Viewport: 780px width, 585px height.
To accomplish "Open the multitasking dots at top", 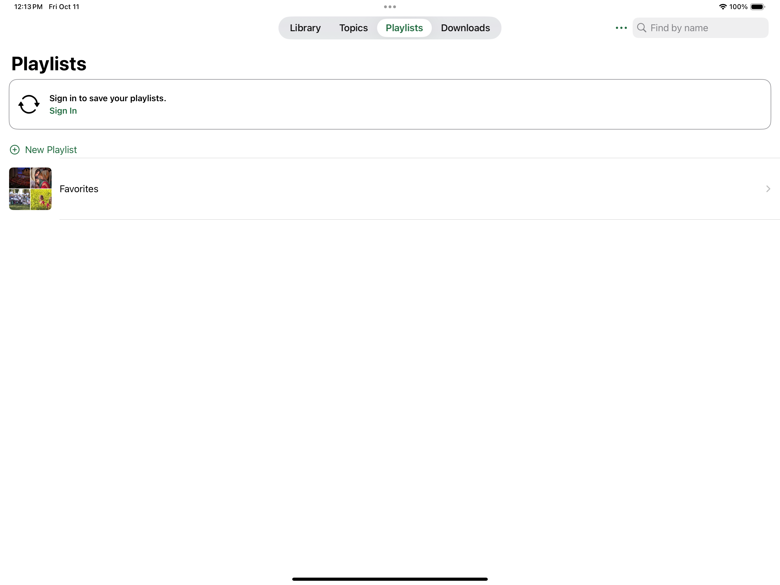I will tap(390, 7).
